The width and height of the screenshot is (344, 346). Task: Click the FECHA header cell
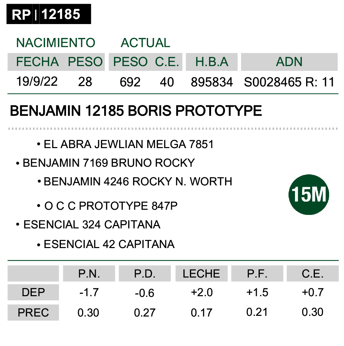pyautogui.click(x=37, y=62)
